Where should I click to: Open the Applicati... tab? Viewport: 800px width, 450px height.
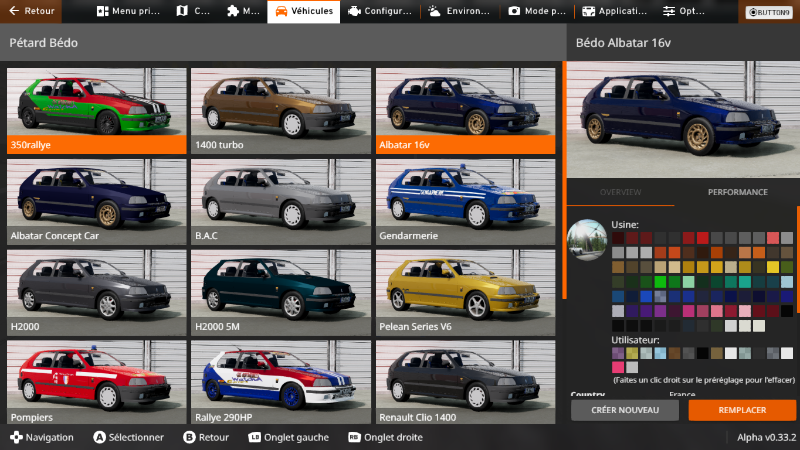(614, 11)
